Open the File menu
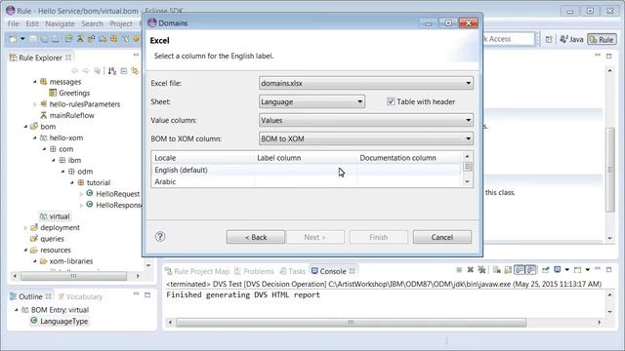Screen dimensions: 625x351 (13, 23)
